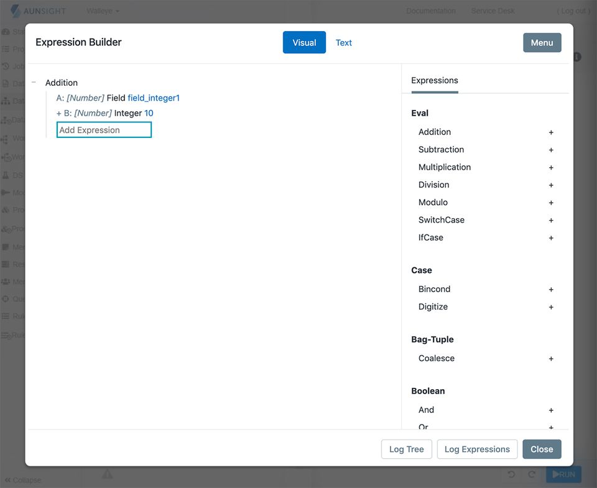The height and width of the screenshot is (488, 597).
Task: Insert a Multiplication expression using its plus icon
Action: [551, 167]
